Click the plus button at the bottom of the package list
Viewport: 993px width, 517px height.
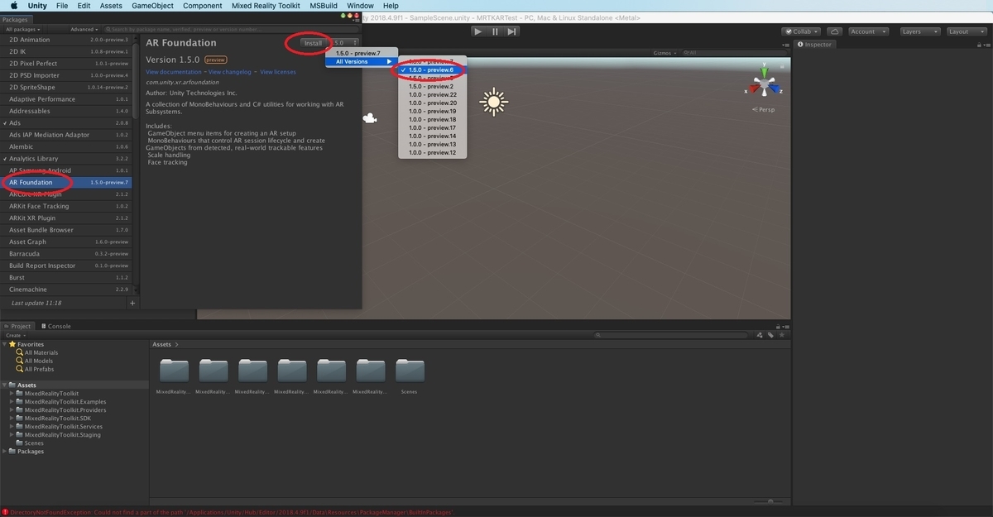132,304
